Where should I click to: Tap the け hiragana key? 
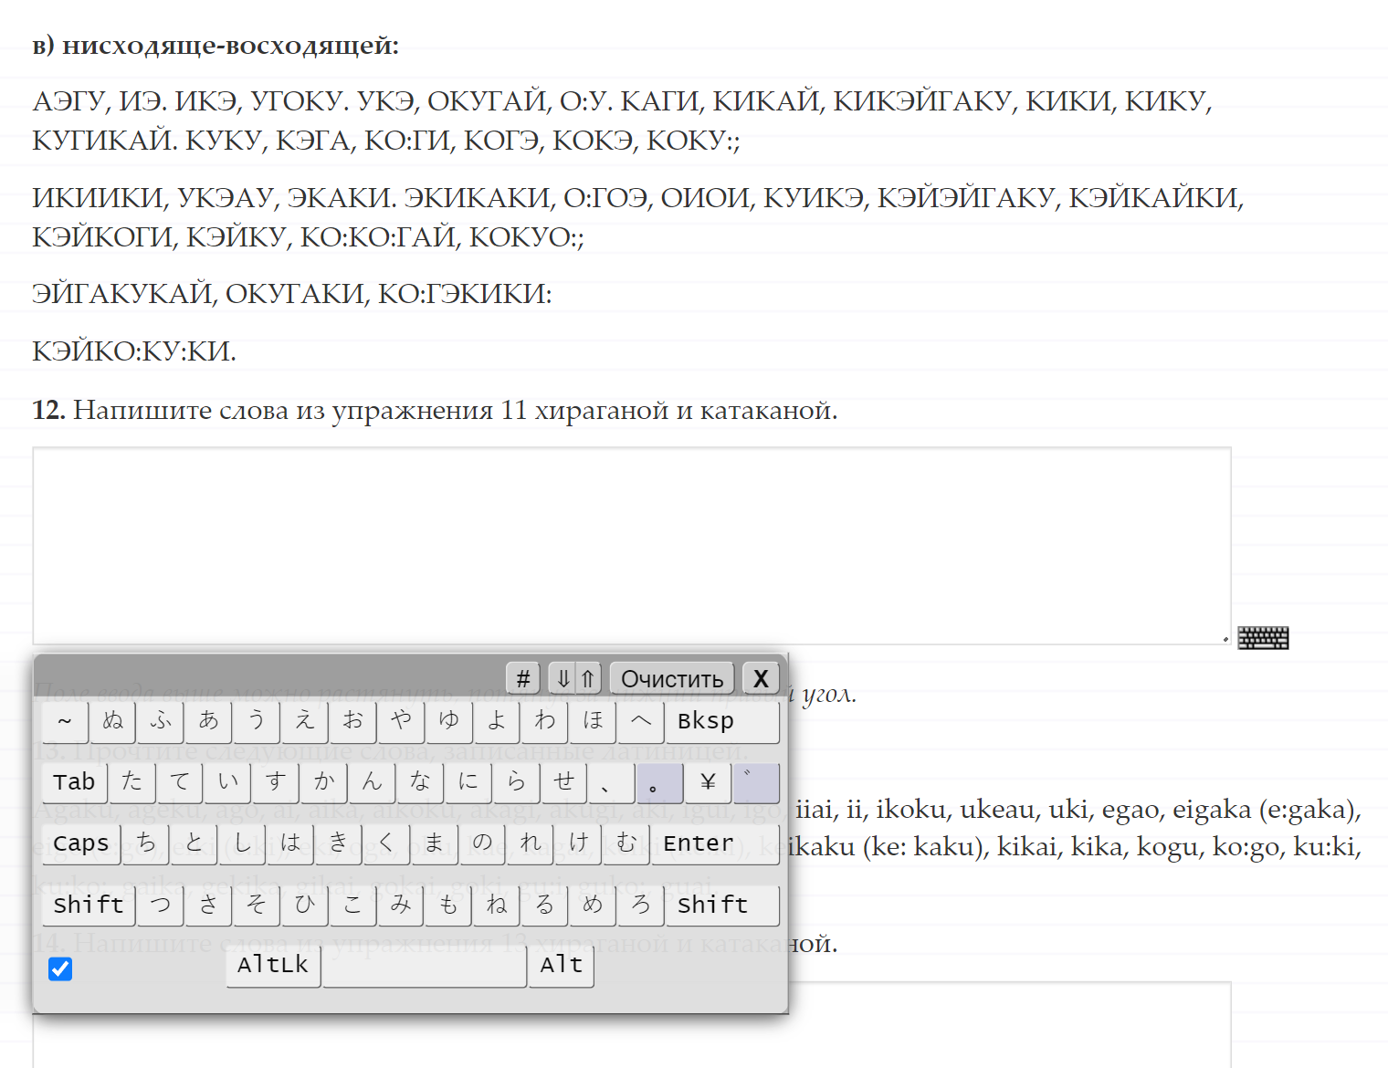point(577,843)
